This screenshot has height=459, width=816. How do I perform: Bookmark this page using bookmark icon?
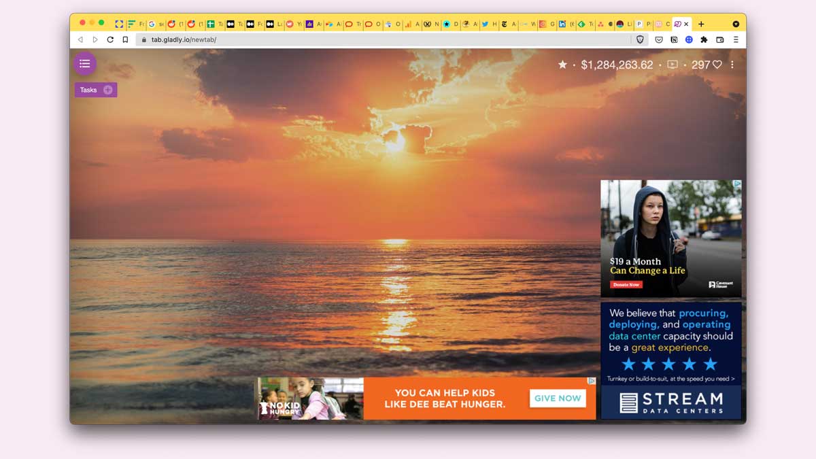(125, 39)
